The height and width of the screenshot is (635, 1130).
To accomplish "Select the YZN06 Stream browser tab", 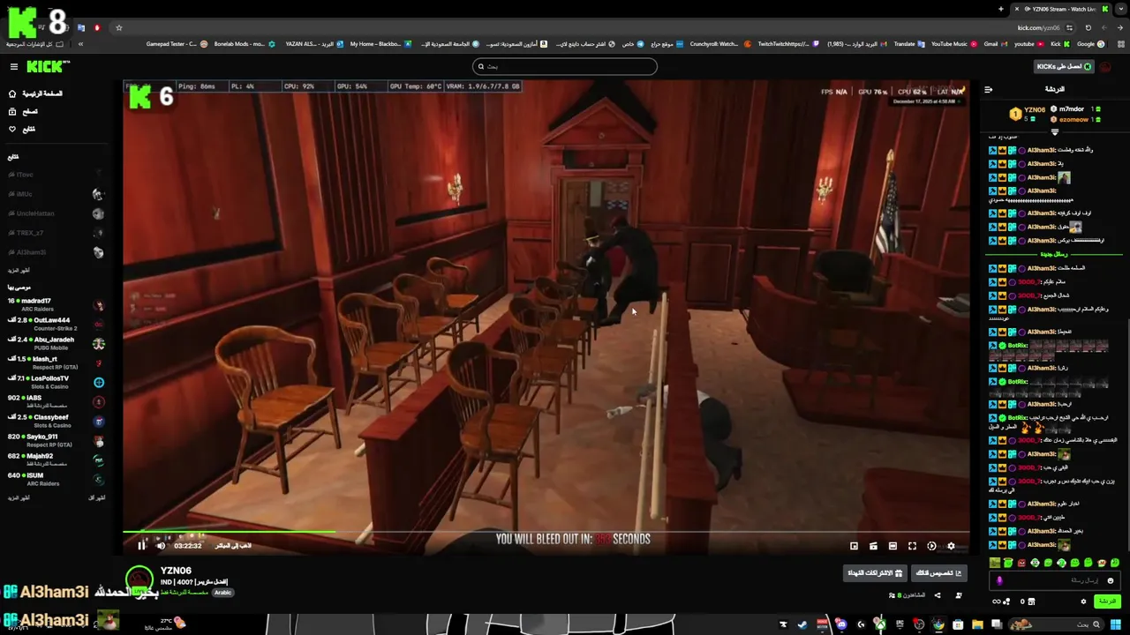I will point(1059,9).
